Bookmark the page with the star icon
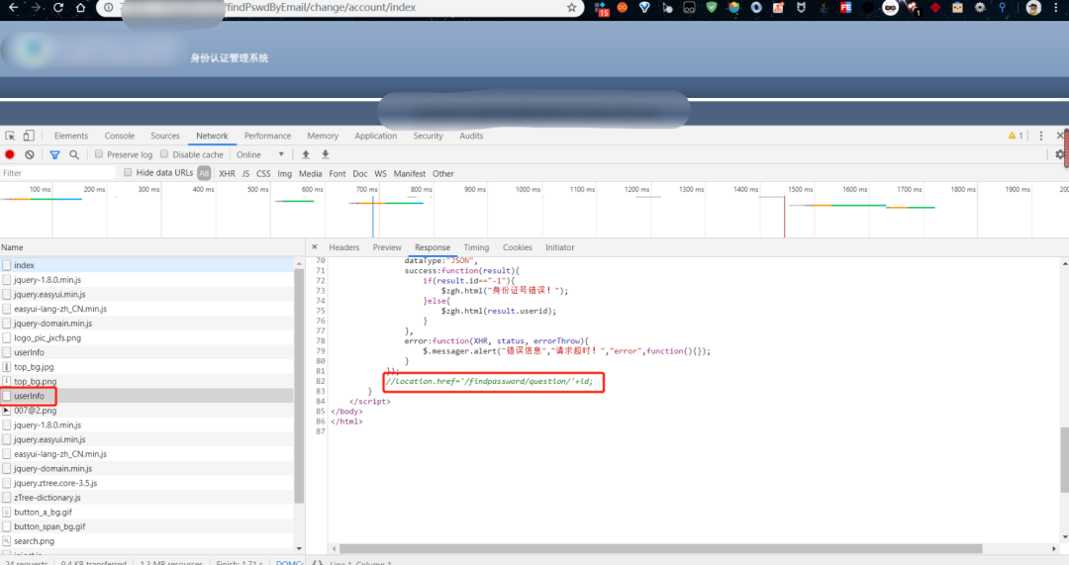 571,8
